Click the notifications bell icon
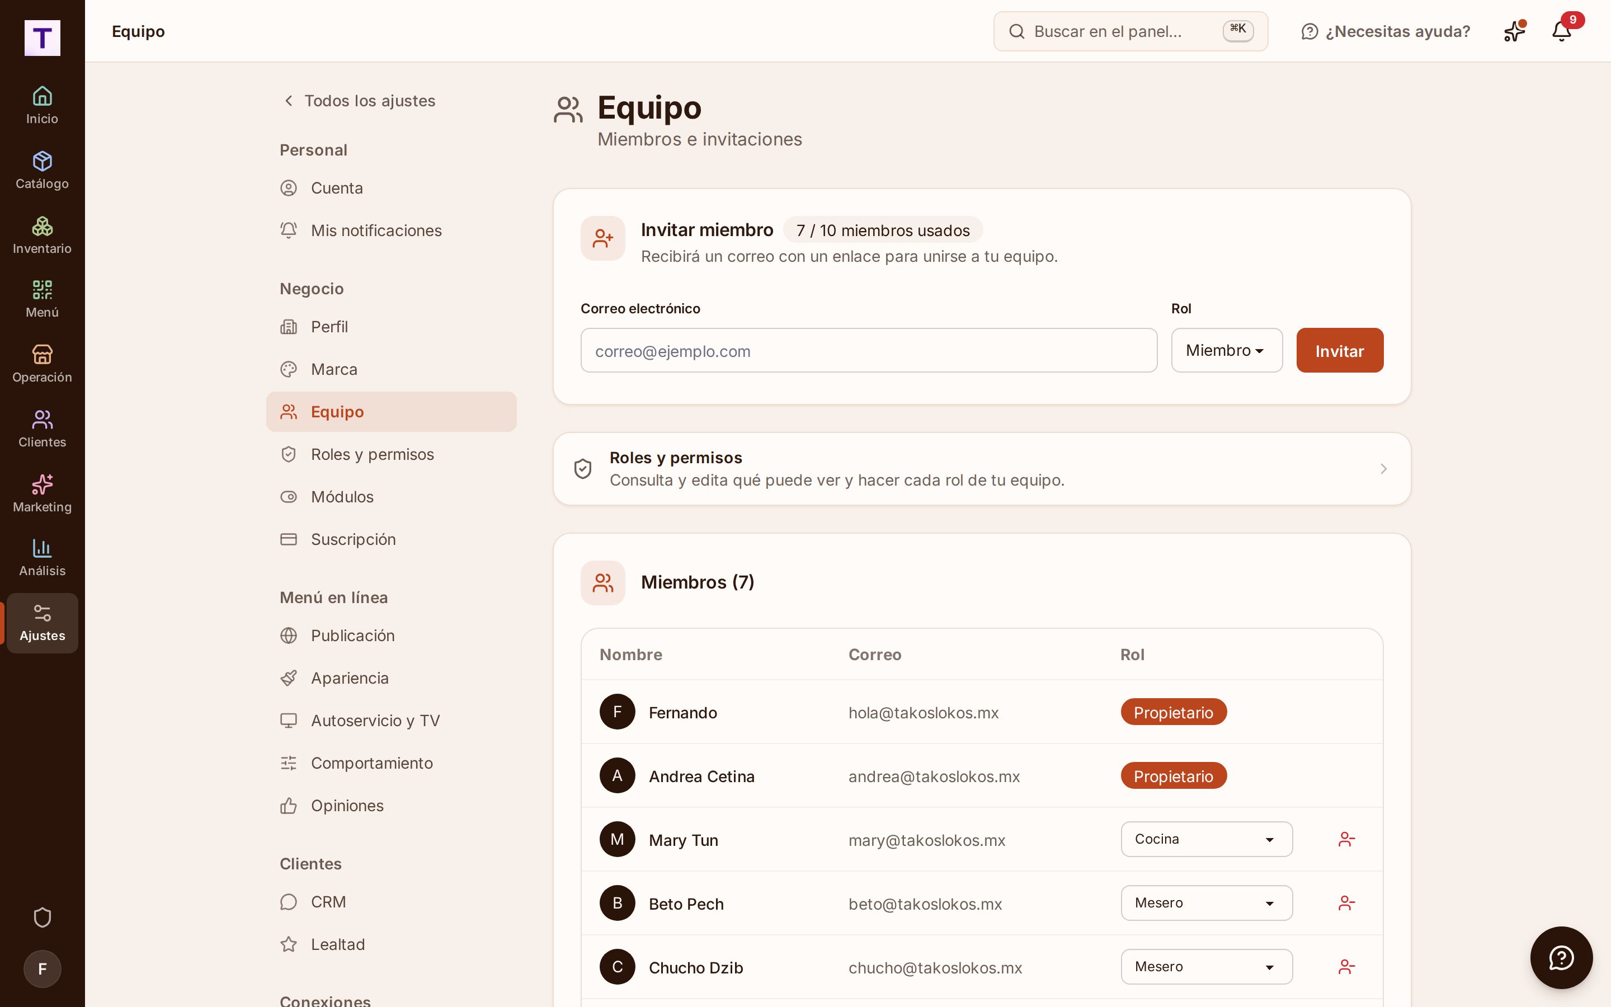The width and height of the screenshot is (1611, 1007). point(1561,31)
